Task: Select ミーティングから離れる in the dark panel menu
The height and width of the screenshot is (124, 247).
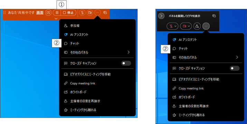Action: 206,115
